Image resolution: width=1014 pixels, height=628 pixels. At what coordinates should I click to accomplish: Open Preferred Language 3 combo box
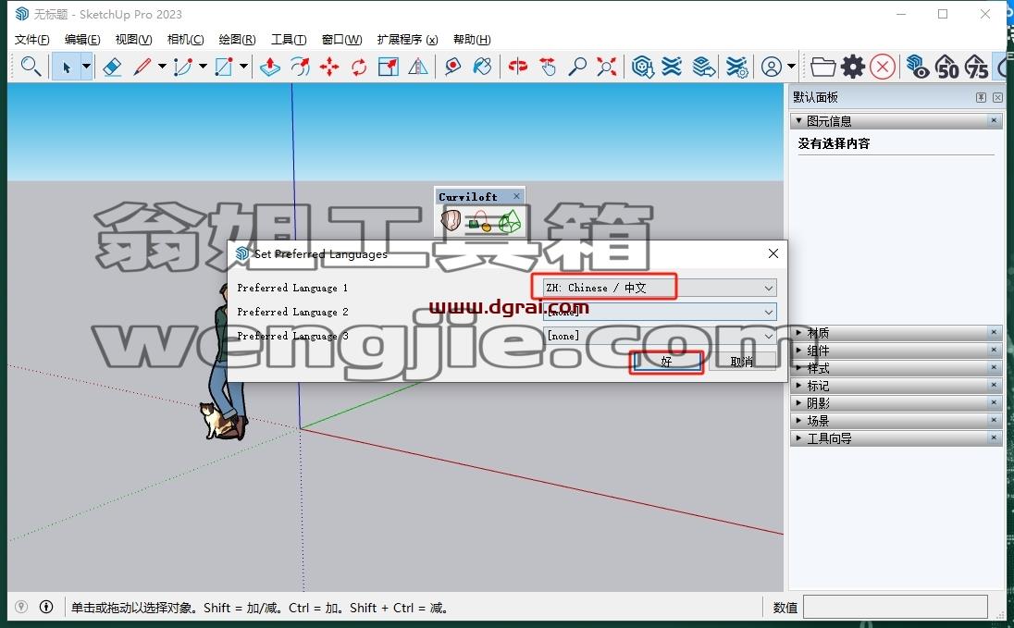point(661,336)
